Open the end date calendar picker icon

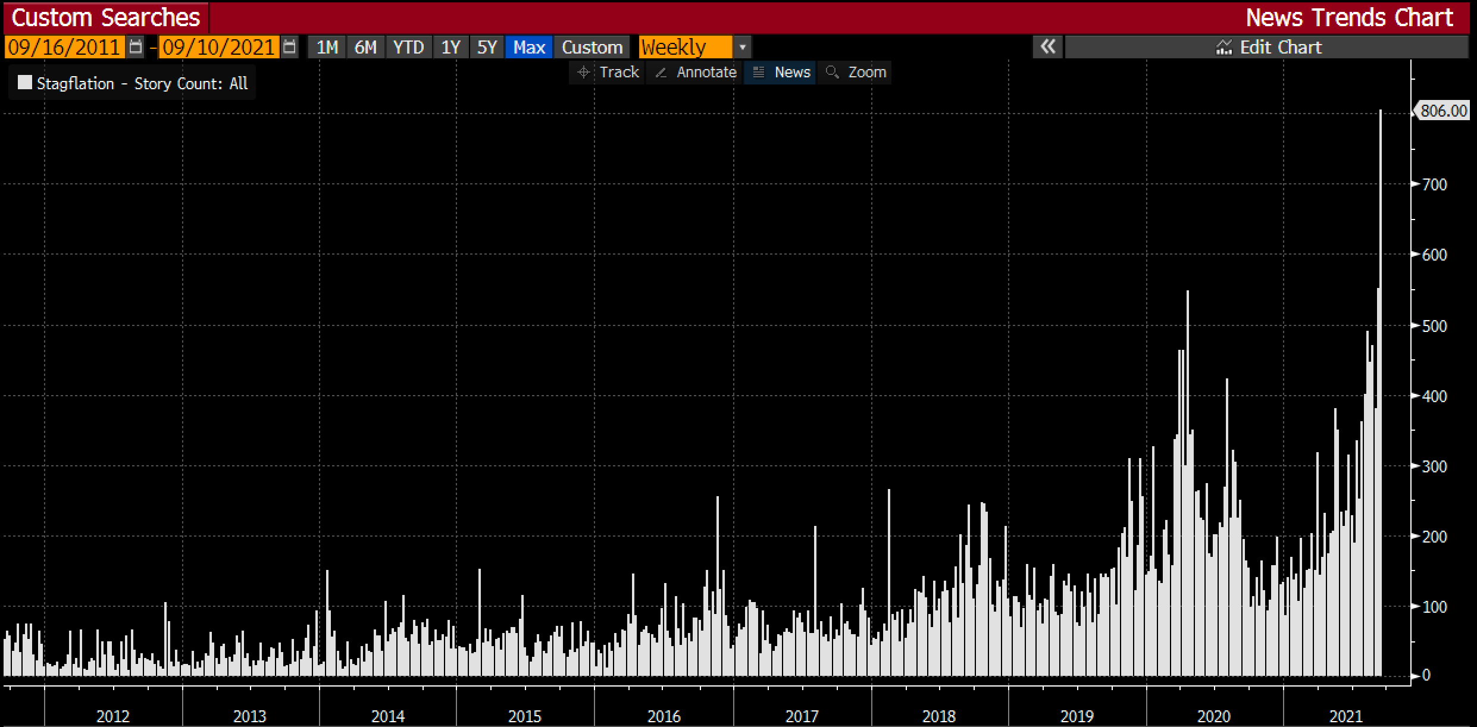(x=289, y=47)
